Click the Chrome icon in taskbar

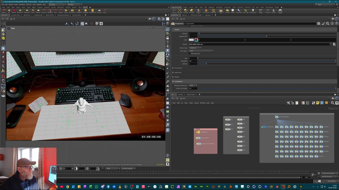[68, 187]
